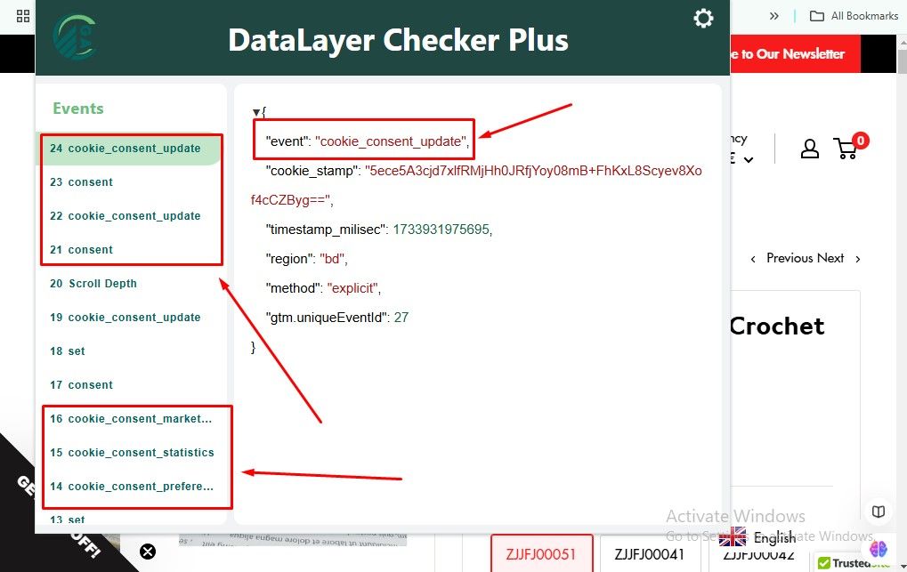
Task: Open the shopping cart icon
Action: 846,149
